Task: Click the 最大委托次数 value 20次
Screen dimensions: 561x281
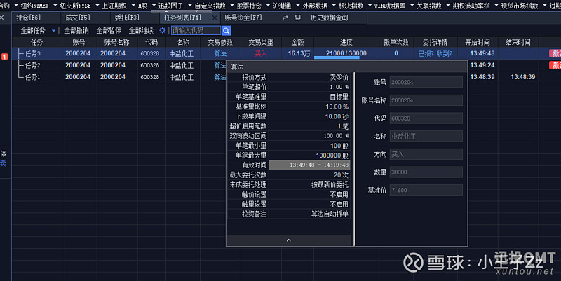Action: 341,175
